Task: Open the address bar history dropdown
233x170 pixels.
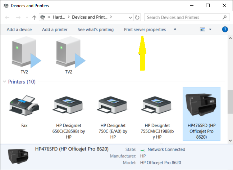Action: 130,18
